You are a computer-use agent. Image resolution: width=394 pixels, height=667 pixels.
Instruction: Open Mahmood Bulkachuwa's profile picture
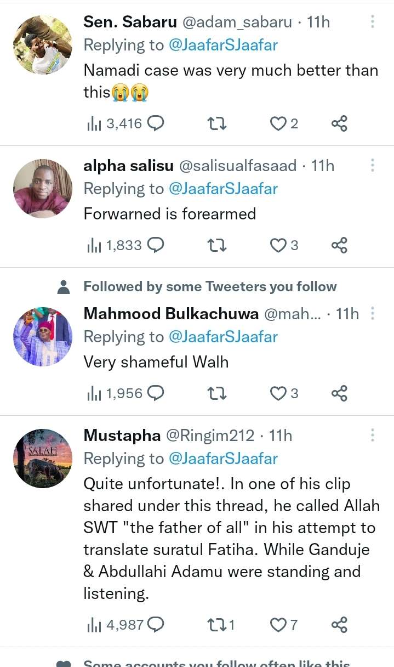43,337
